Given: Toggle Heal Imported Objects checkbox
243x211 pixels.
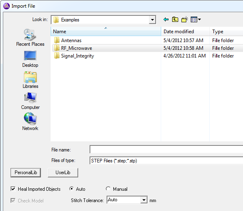Looking at the screenshot, I should pos(13,189).
